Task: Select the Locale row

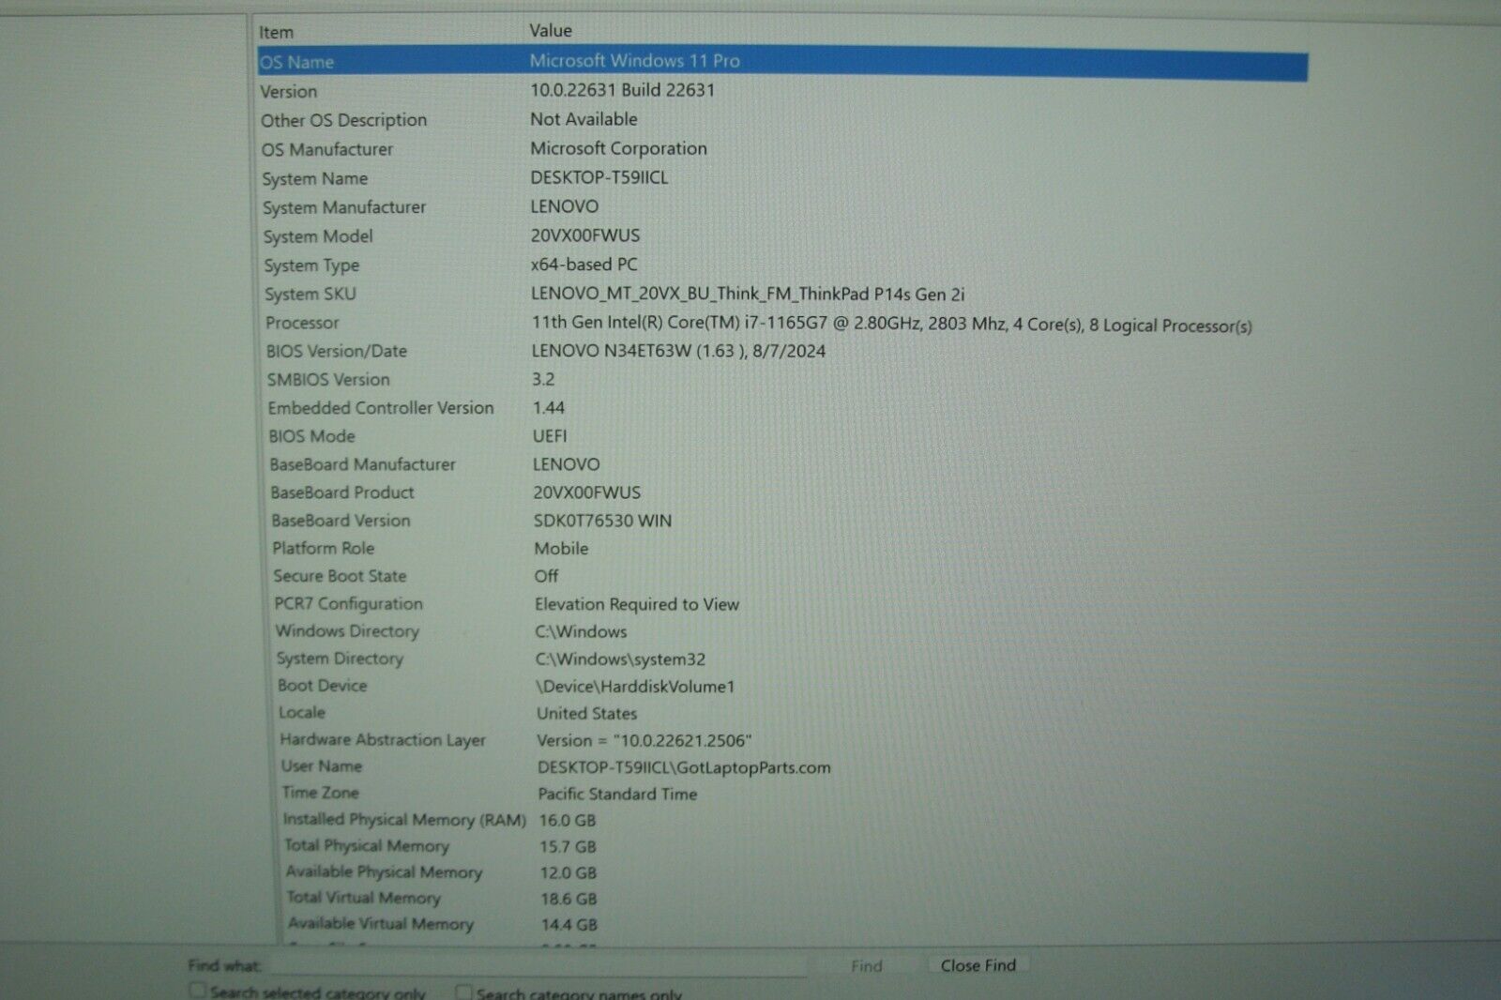Action: click(x=782, y=713)
